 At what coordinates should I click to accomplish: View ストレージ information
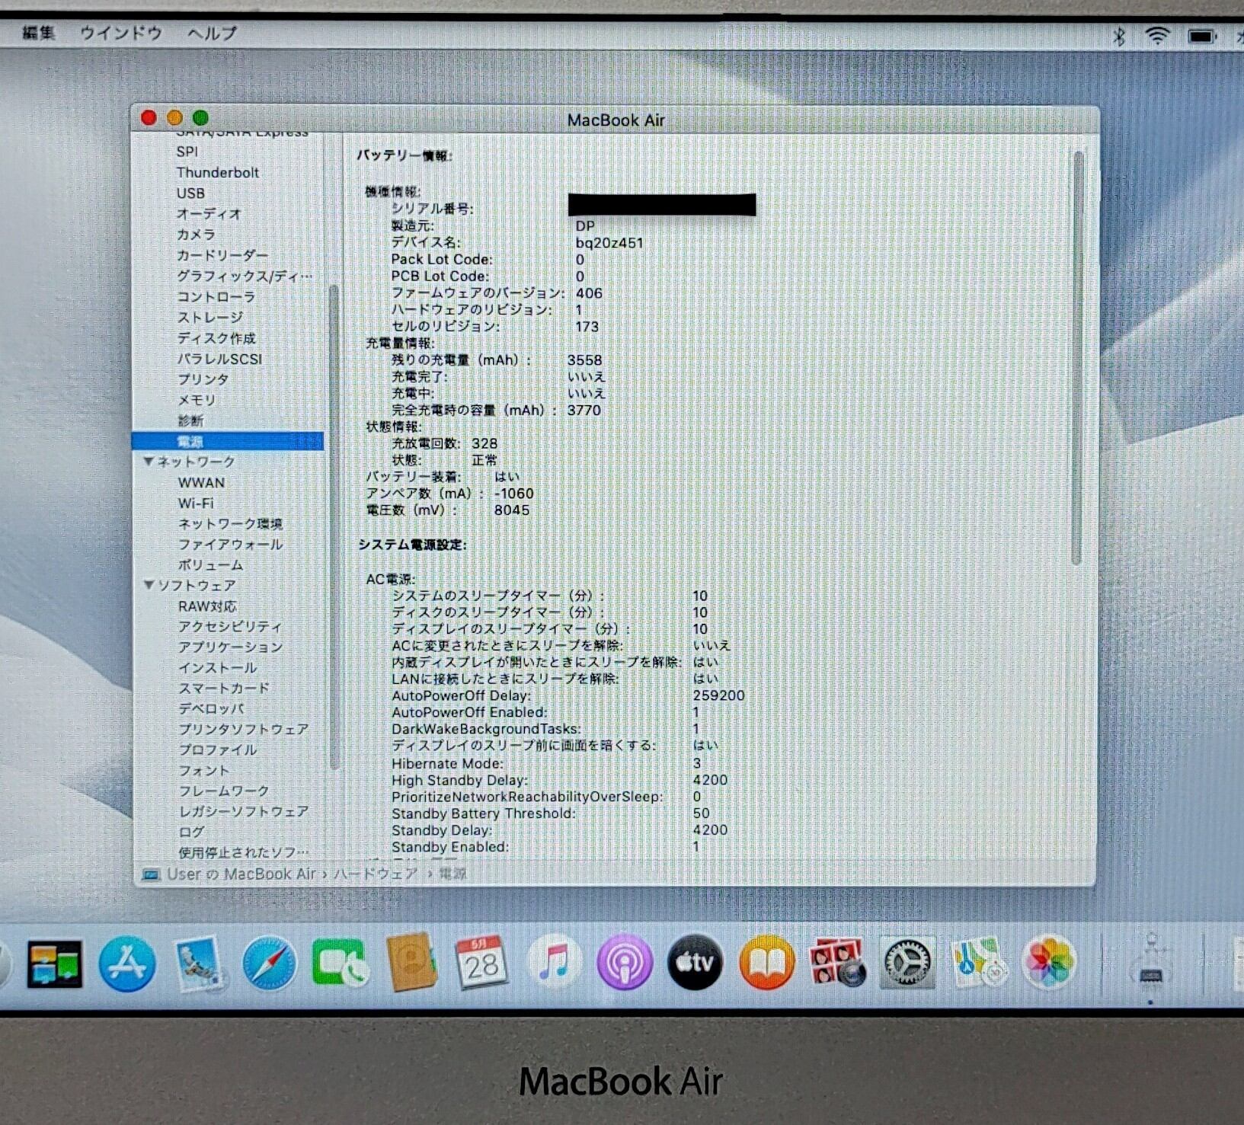209,317
